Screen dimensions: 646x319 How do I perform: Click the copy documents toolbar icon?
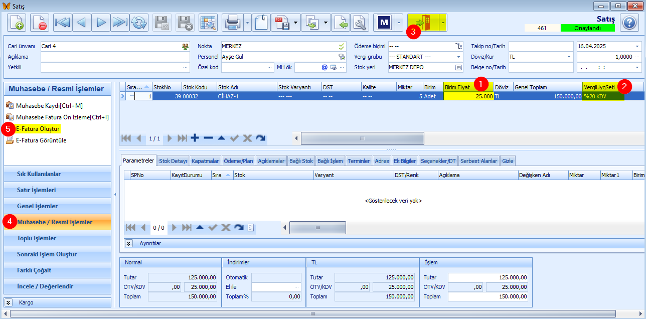coord(311,23)
